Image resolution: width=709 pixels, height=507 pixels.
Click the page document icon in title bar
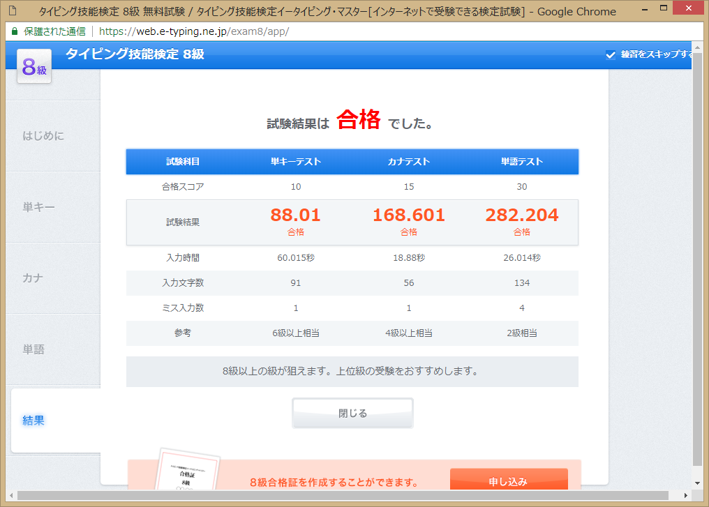(13, 11)
